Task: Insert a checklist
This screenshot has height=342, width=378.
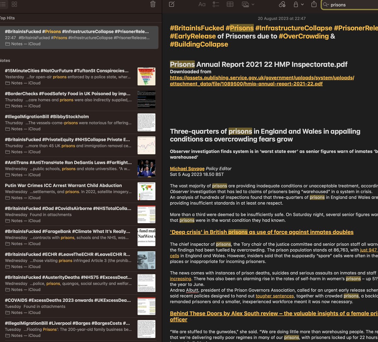Action: (216, 4)
